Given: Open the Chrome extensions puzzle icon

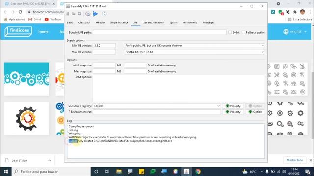Looking at the screenshot, I should pyautogui.click(x=295, y=12).
